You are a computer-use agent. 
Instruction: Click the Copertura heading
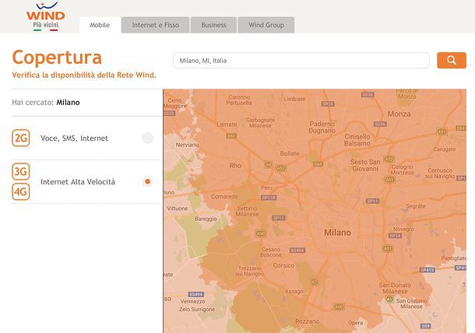click(57, 58)
